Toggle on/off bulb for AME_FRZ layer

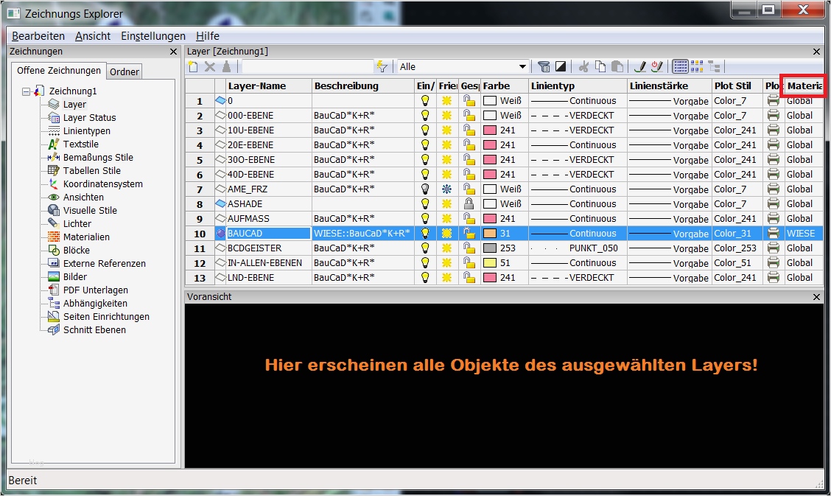425,189
